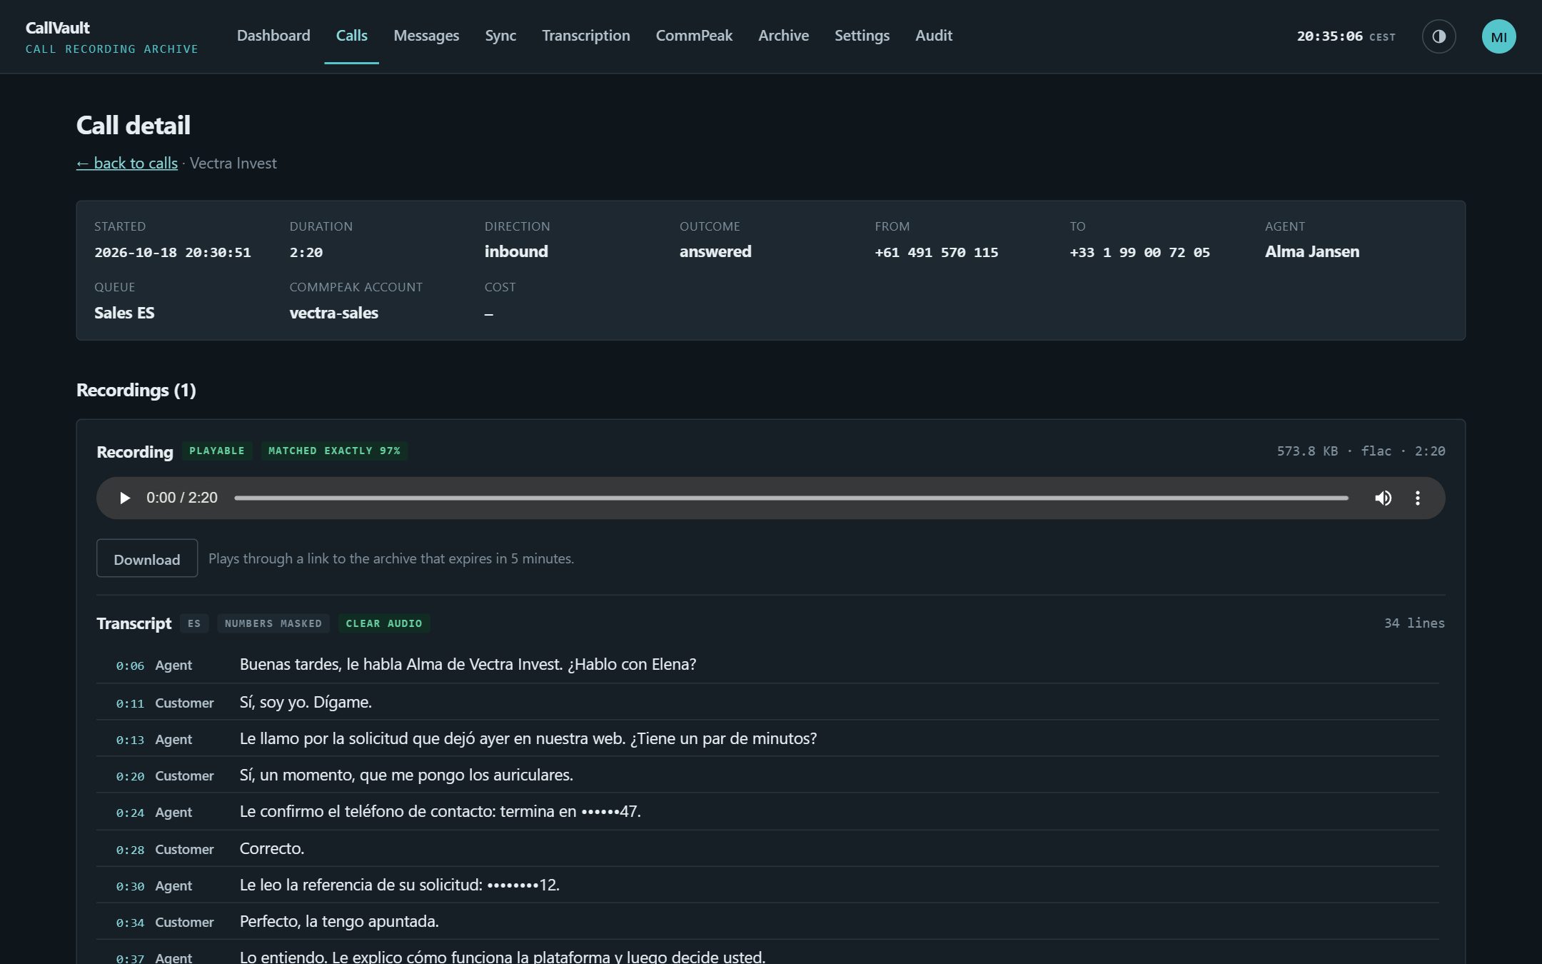The width and height of the screenshot is (1542, 964).
Task: Click 'Perfecto, la tengo apuntada.' text
Action: coord(339,921)
